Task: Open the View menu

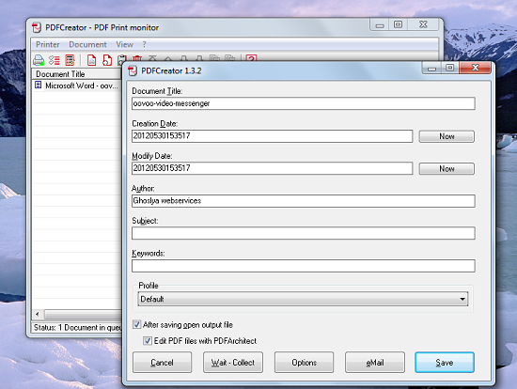Action: pos(125,44)
